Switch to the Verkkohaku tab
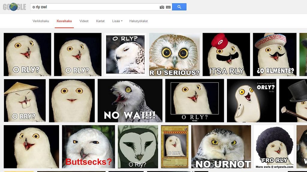 pyautogui.click(x=40, y=21)
